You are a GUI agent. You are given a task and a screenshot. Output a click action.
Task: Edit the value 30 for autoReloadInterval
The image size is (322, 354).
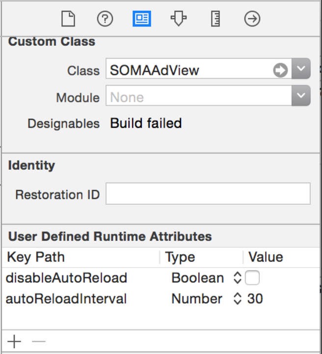click(255, 299)
